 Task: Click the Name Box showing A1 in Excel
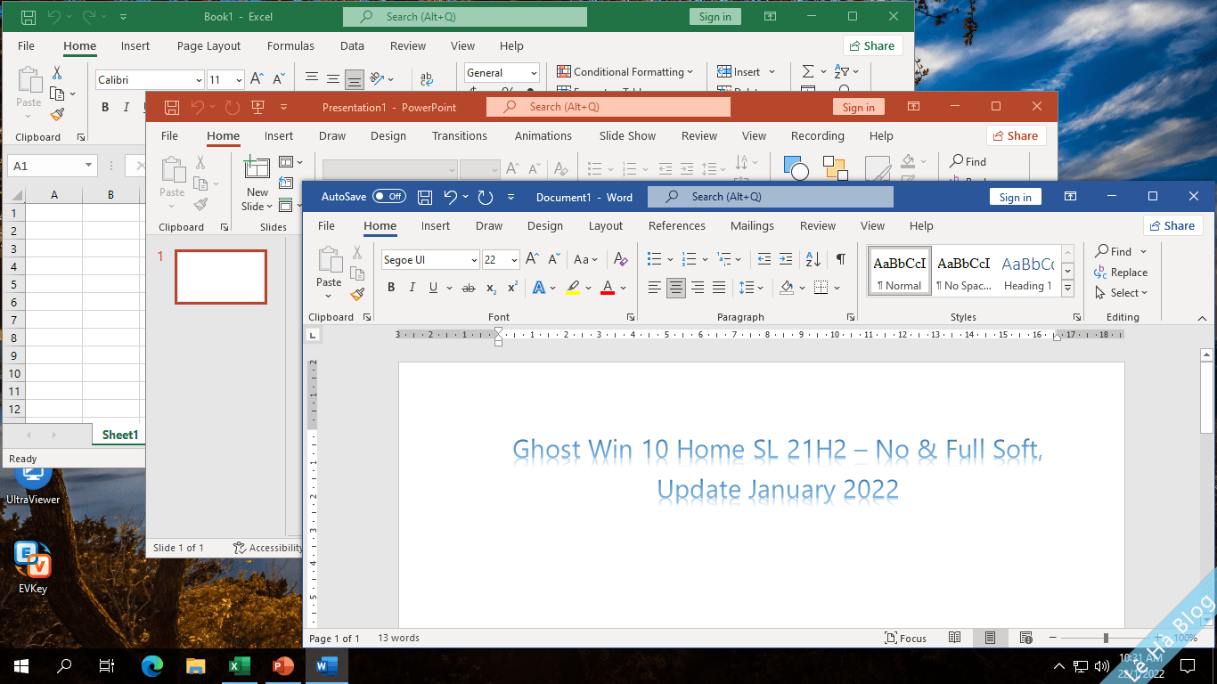(45, 166)
